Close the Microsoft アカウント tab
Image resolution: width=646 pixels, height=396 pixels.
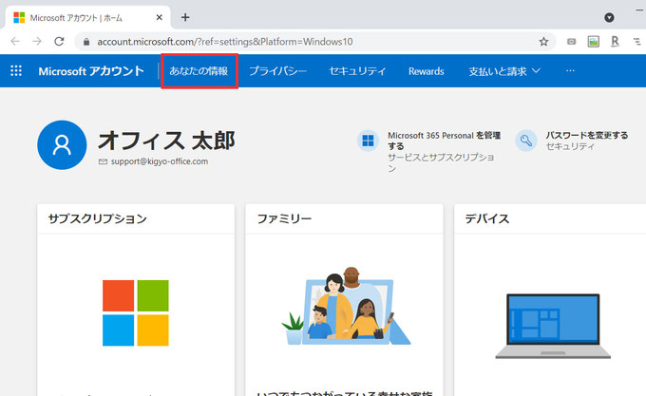click(x=160, y=18)
